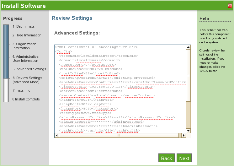Click the Help panel heading
Image resolution: width=234 pixels, height=166 pixels.
[x=204, y=19]
